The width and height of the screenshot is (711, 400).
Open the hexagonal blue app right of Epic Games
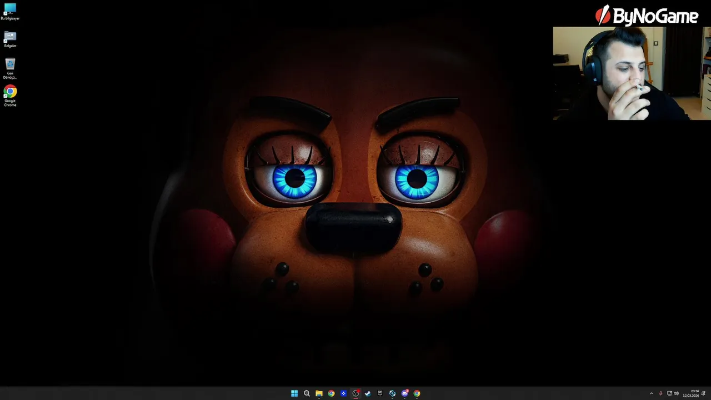pos(392,393)
